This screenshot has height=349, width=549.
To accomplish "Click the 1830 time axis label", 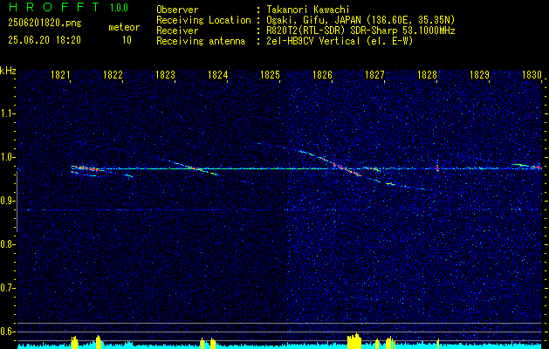I will [x=532, y=75].
